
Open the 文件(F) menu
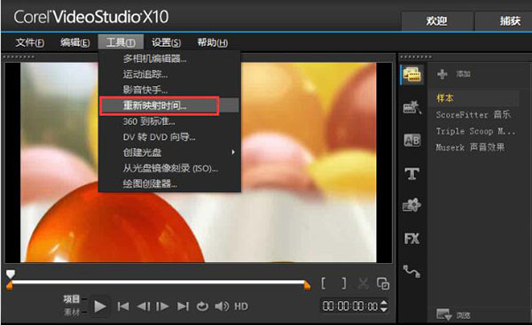[29, 43]
